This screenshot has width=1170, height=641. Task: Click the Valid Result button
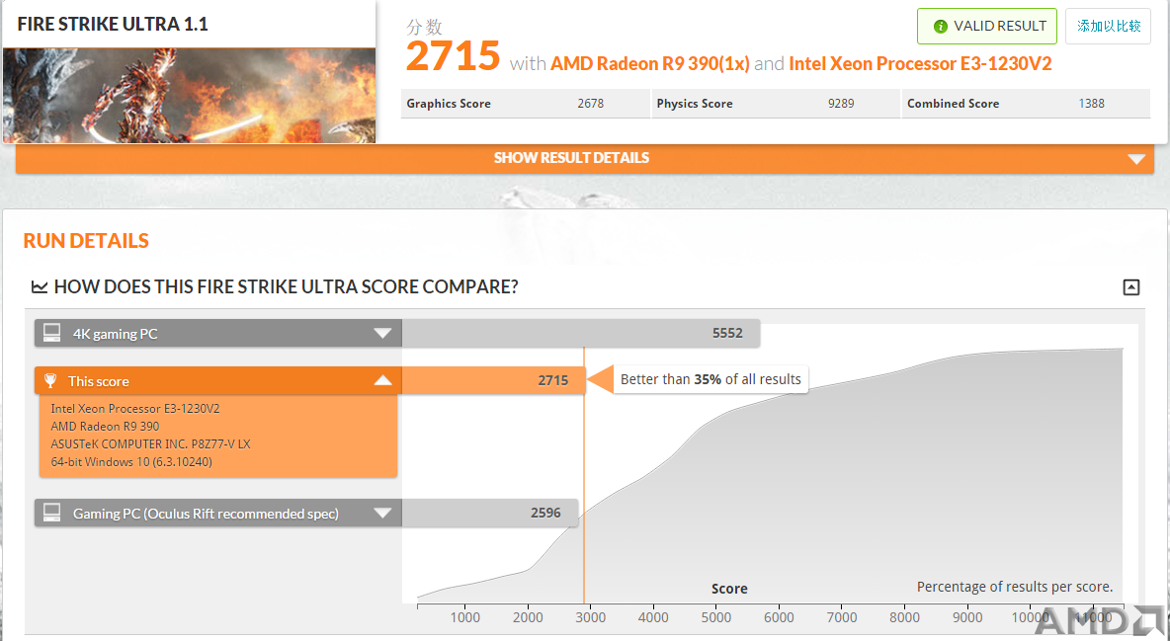click(x=987, y=26)
